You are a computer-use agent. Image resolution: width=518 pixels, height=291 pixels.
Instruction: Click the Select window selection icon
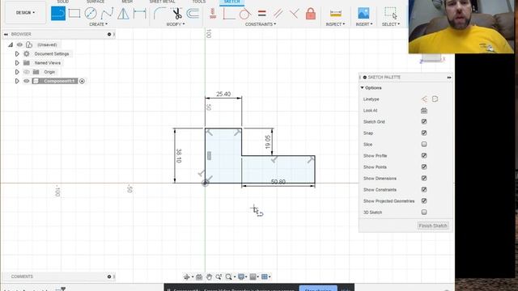point(390,13)
